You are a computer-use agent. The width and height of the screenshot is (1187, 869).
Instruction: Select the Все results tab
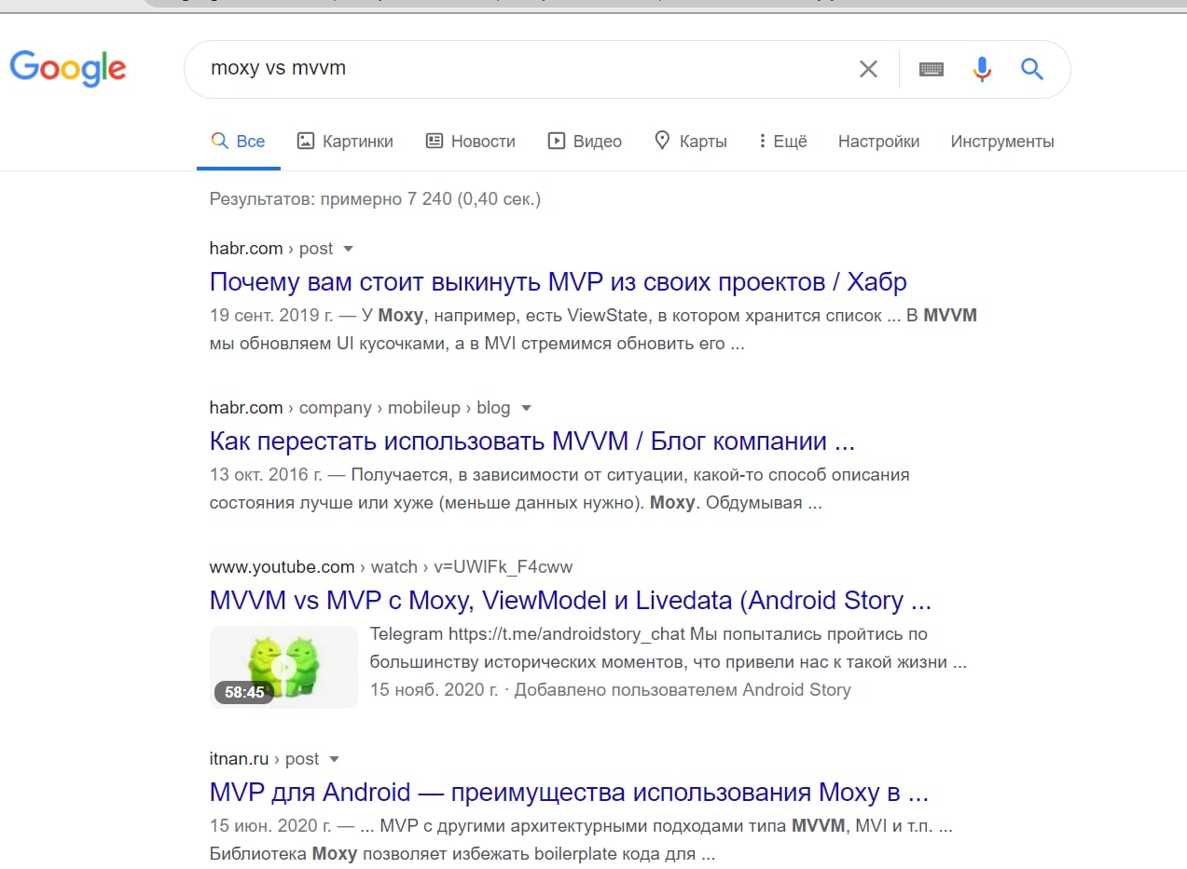(x=239, y=142)
